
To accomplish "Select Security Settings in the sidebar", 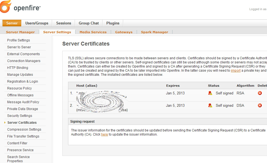I will click(x=20, y=116).
